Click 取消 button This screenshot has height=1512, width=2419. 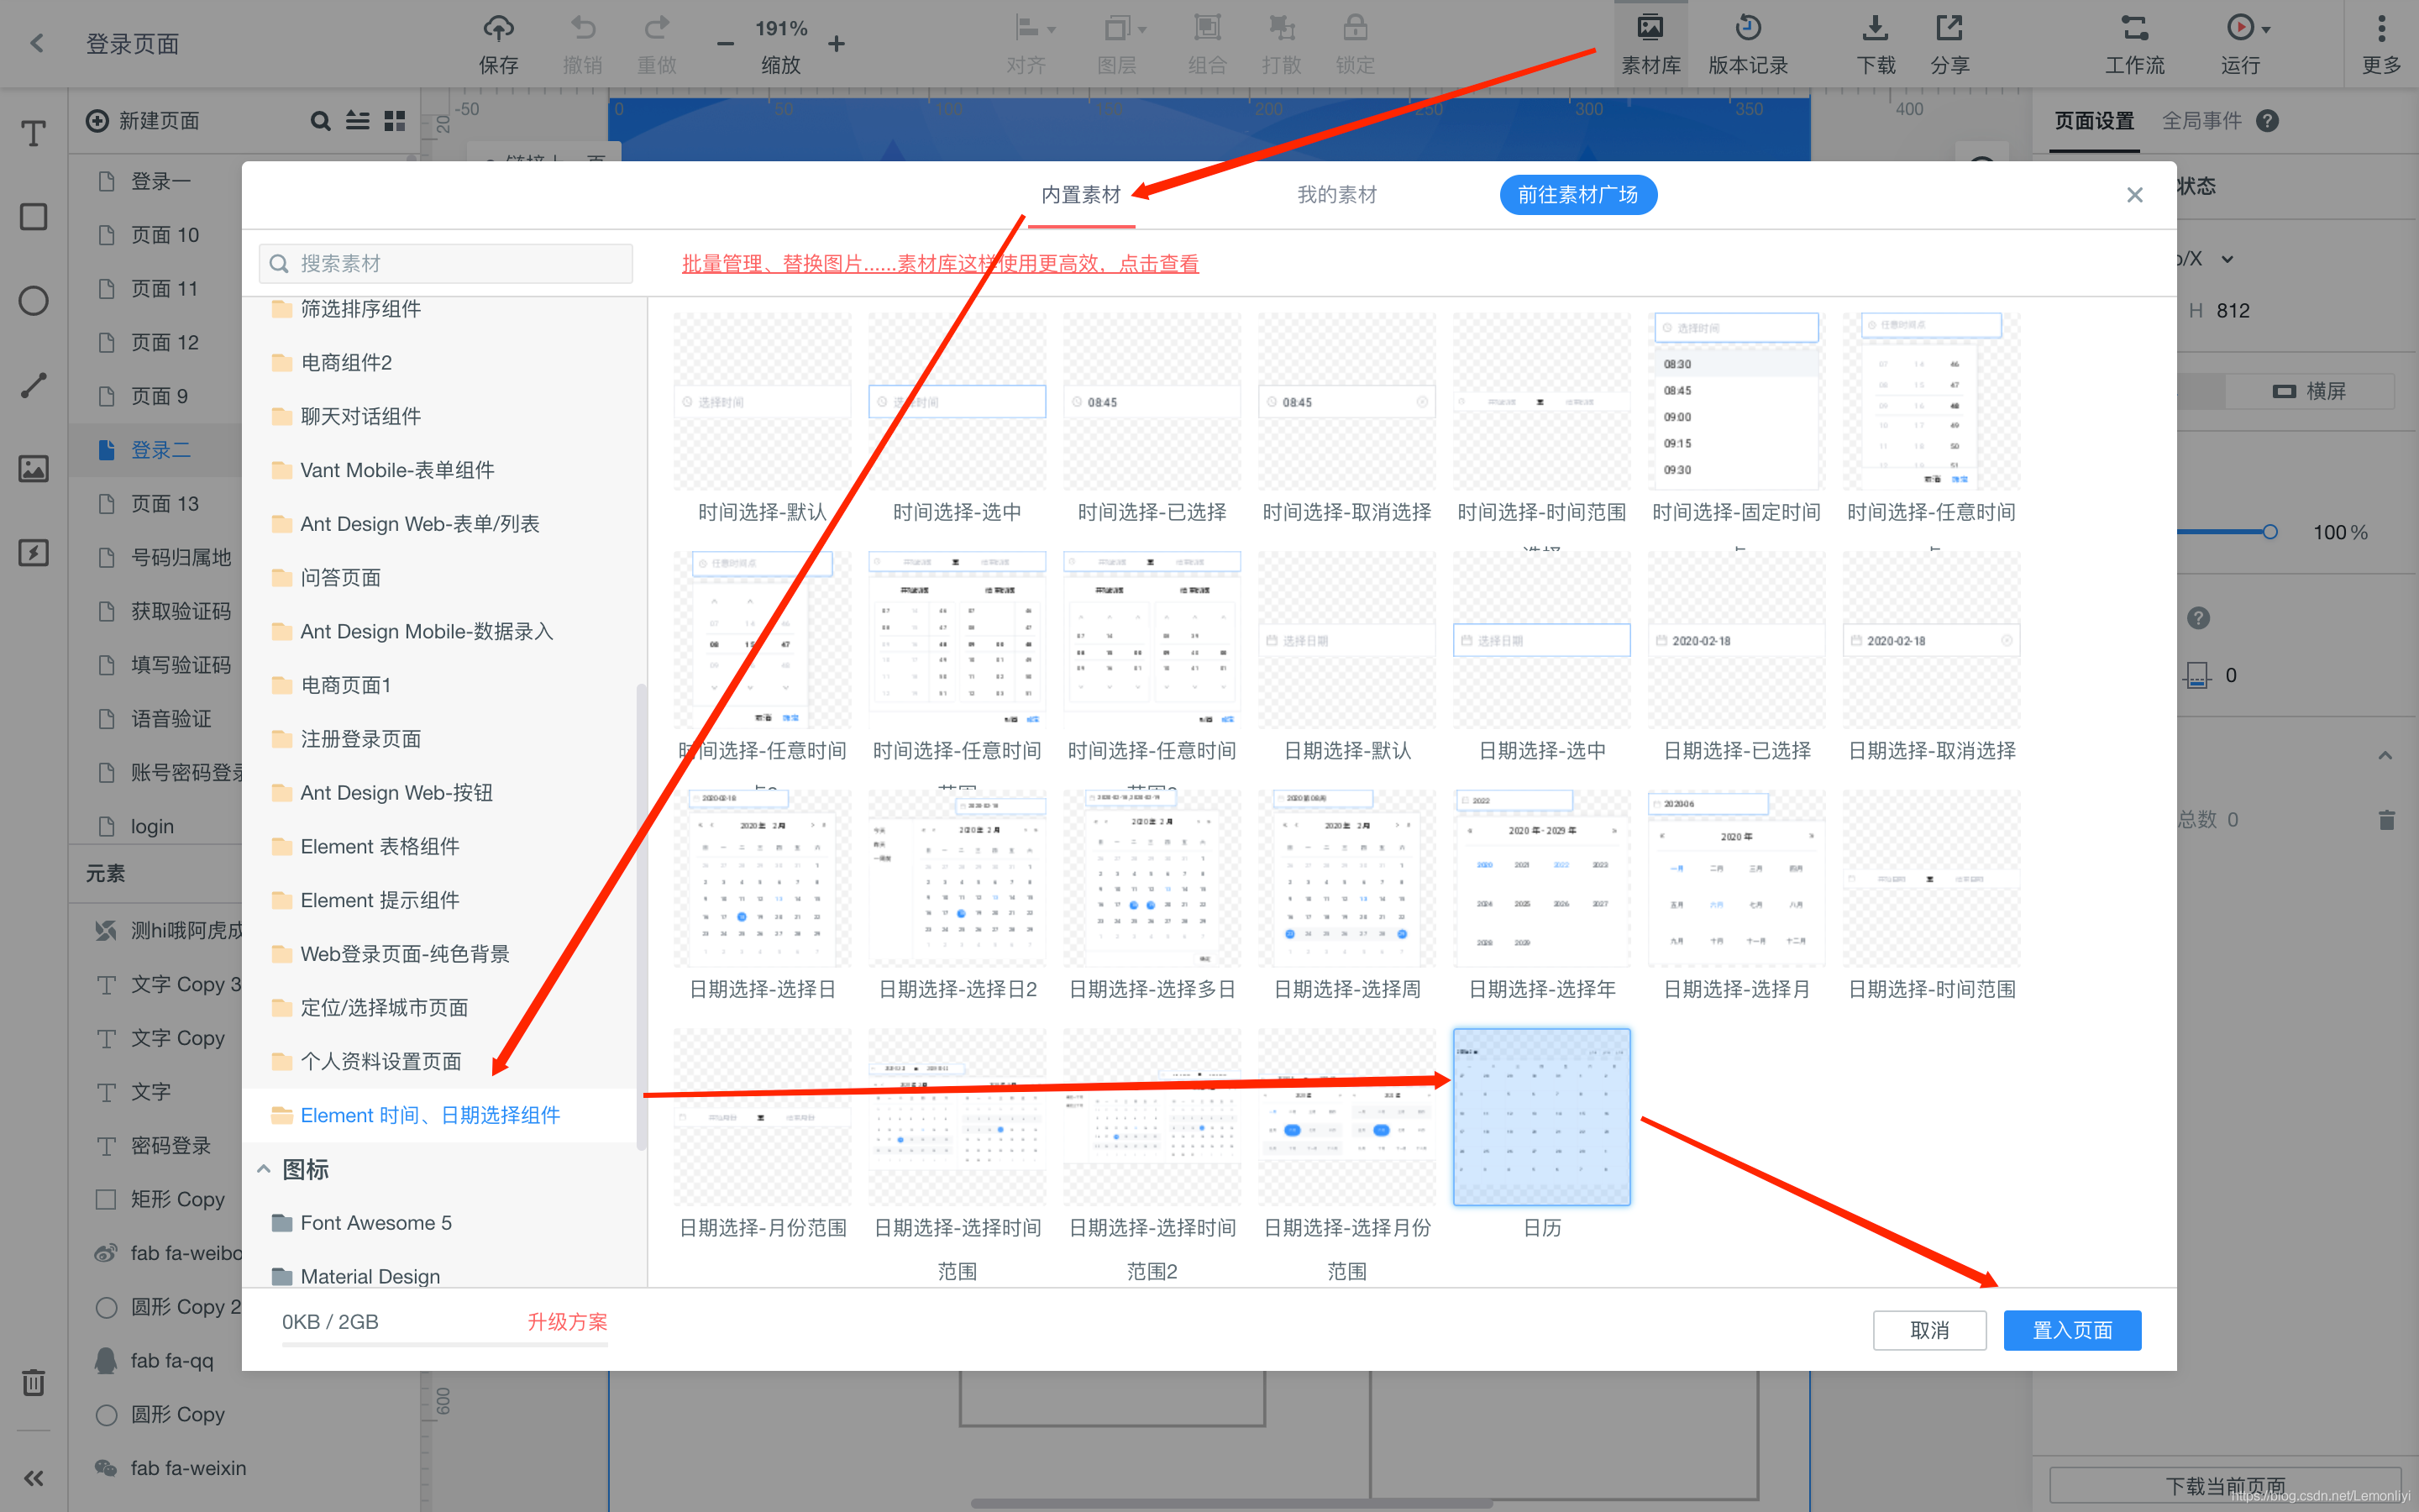pos(1928,1329)
